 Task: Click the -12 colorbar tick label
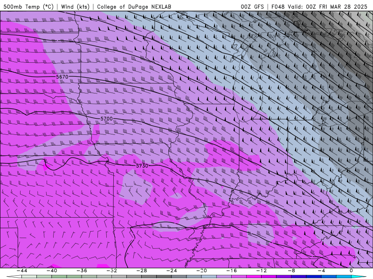(262, 271)
